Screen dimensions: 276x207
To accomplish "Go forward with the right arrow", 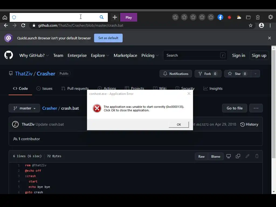I will (15, 25).
